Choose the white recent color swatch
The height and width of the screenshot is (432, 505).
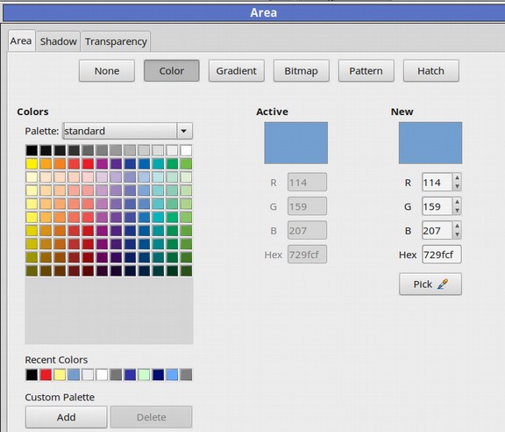click(102, 375)
